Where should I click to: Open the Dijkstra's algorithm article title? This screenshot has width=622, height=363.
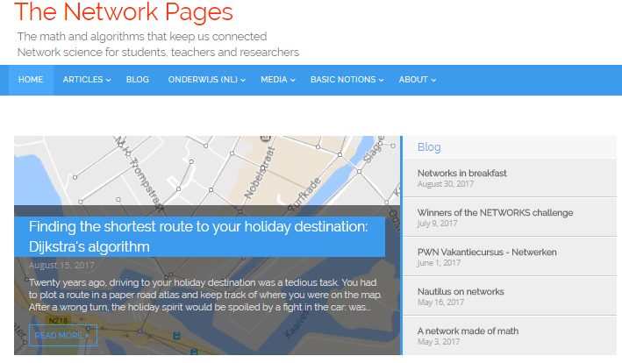(x=198, y=237)
